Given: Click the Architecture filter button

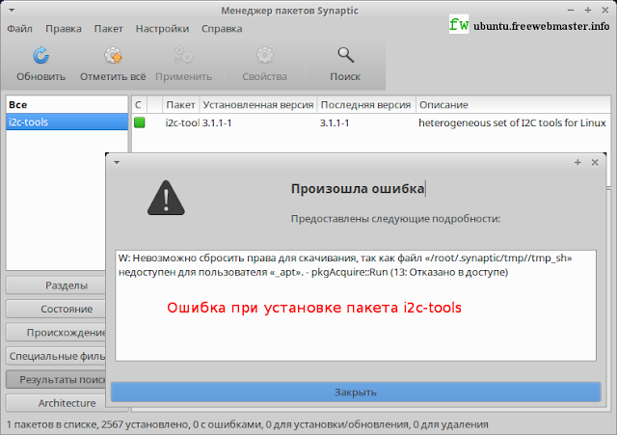Looking at the screenshot, I should coord(56,403).
